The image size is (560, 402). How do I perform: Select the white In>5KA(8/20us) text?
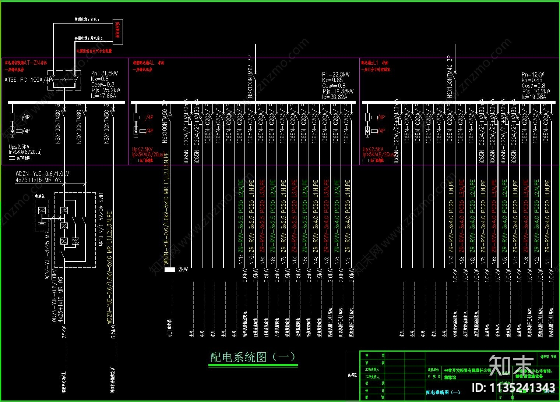[25, 152]
